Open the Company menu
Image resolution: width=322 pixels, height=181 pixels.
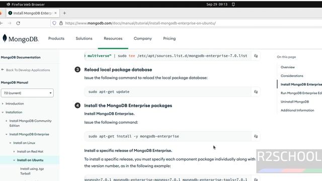coord(143,38)
